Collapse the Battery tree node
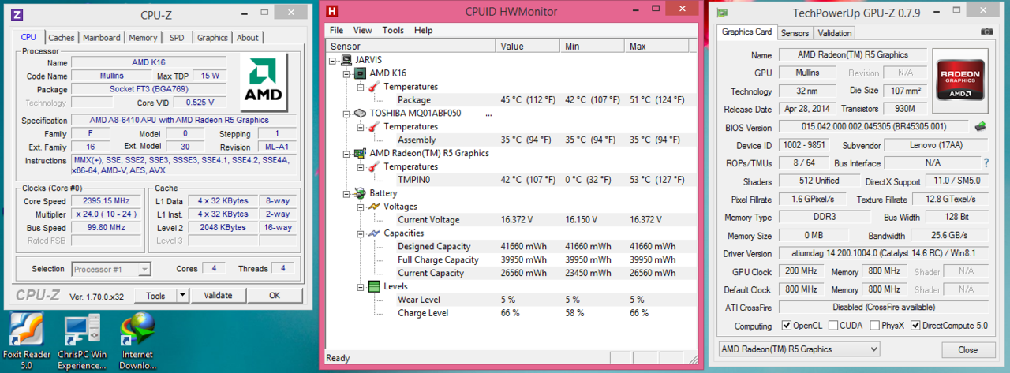 click(x=348, y=193)
